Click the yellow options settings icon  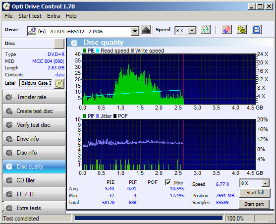242,30
